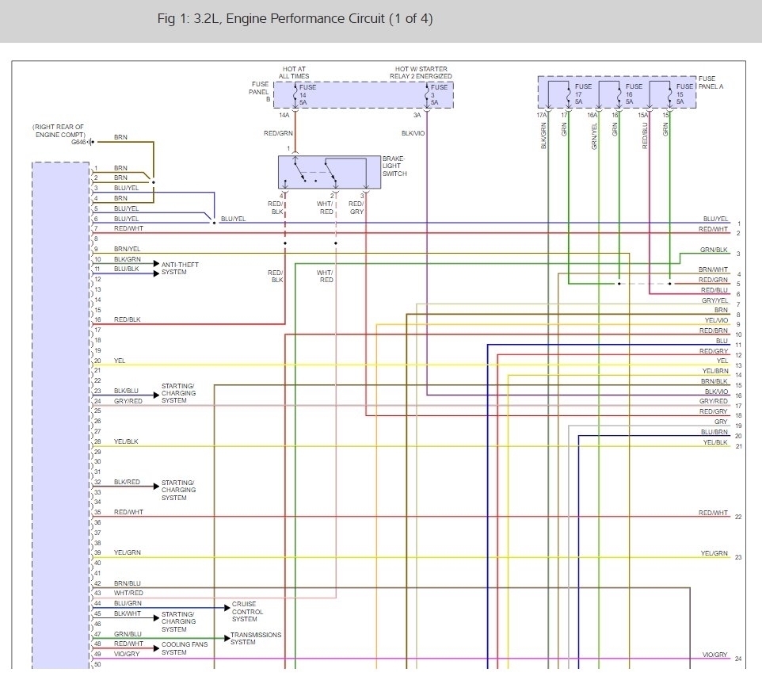762x680 pixels.
Task: Click Fuse 3 in Fuse Panel B
Action: [434, 94]
